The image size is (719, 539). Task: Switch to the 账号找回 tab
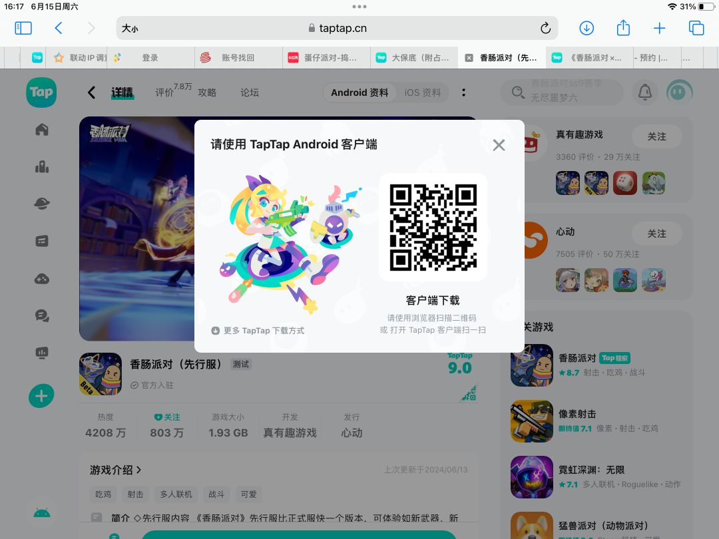(x=238, y=58)
